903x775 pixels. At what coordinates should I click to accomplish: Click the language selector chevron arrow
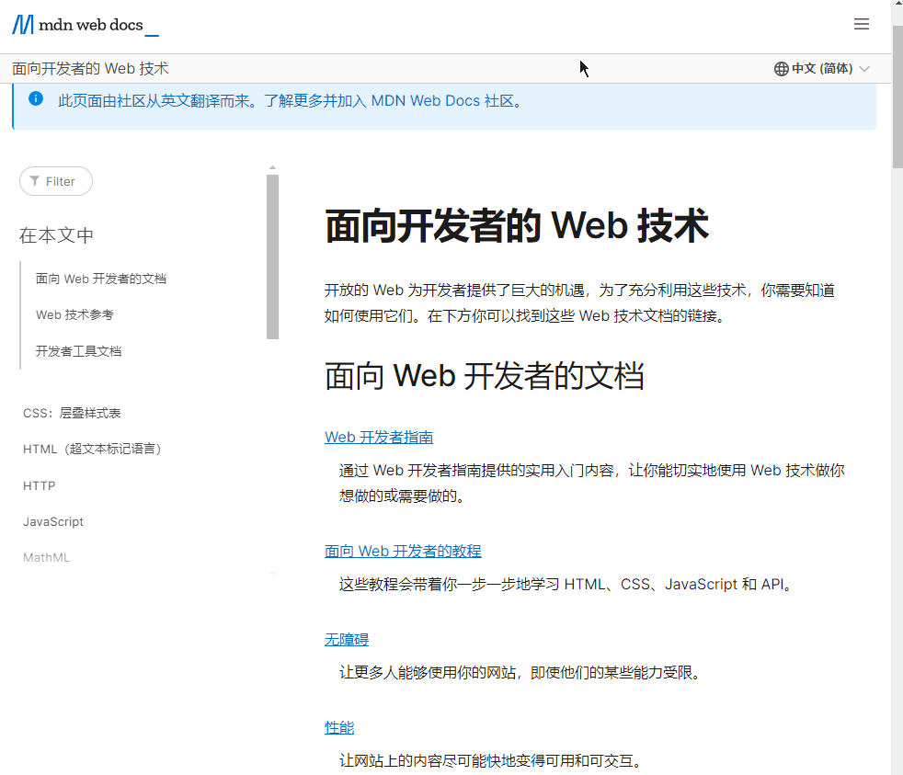click(863, 69)
